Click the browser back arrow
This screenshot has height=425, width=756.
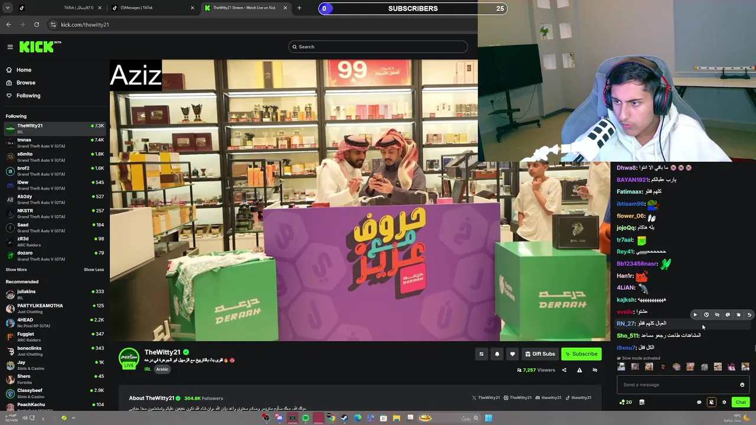[x=8, y=24]
